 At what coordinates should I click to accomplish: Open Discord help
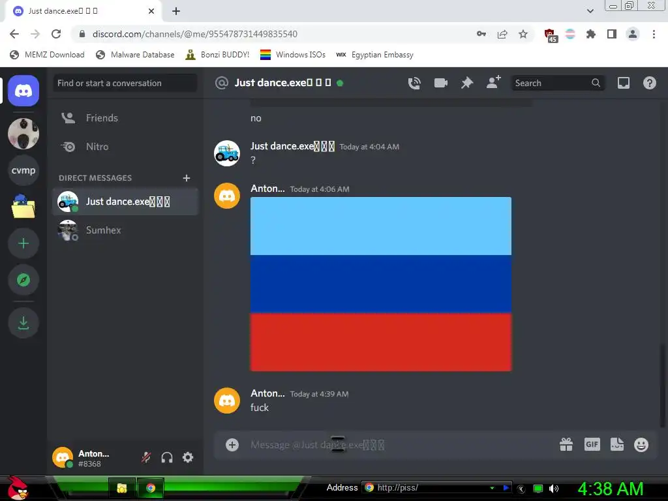tap(649, 83)
